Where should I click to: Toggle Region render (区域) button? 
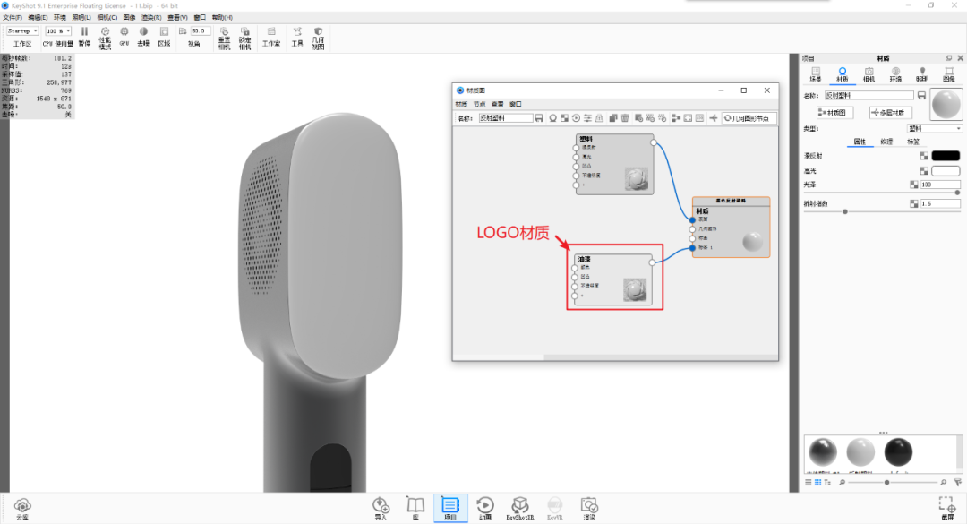(164, 37)
